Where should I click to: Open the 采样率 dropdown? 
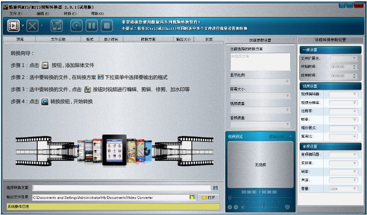344,163
